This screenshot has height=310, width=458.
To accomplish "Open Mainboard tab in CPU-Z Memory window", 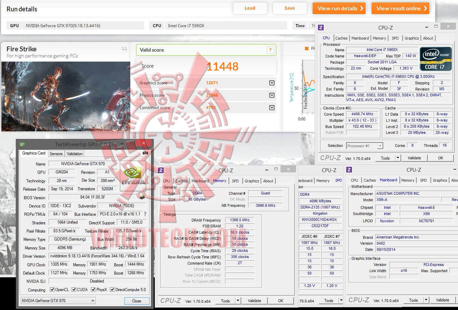I will coord(200,181).
